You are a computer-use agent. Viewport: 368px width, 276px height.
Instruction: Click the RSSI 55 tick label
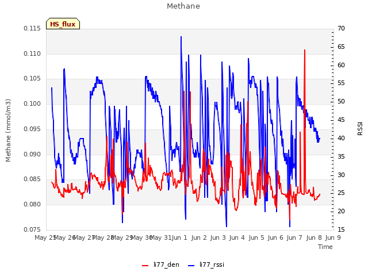(x=341, y=83)
